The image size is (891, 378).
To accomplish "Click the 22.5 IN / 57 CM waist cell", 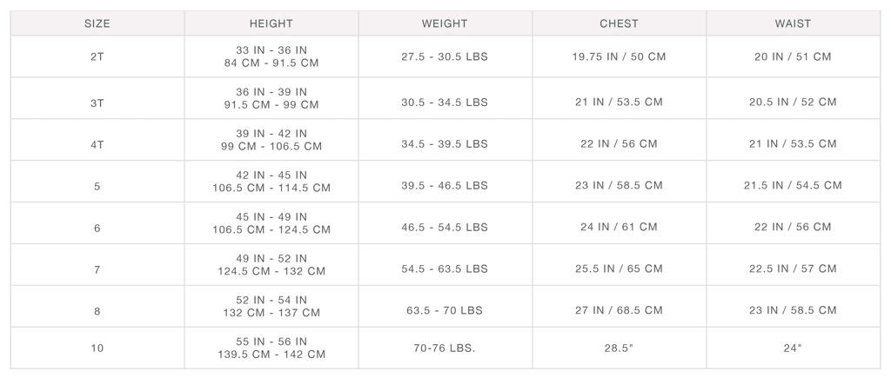I will pos(792,269).
